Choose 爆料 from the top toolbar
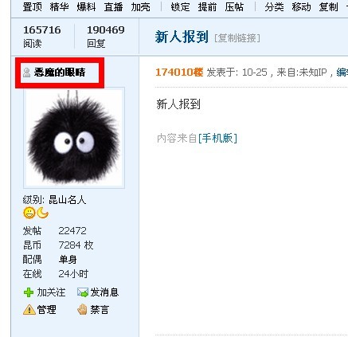 tap(86, 7)
